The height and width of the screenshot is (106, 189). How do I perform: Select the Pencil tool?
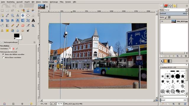[12, 26]
